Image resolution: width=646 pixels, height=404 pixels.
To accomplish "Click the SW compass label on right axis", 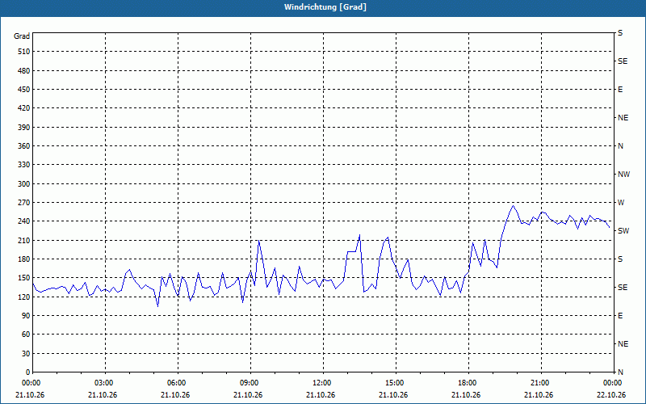I will pyautogui.click(x=623, y=231).
